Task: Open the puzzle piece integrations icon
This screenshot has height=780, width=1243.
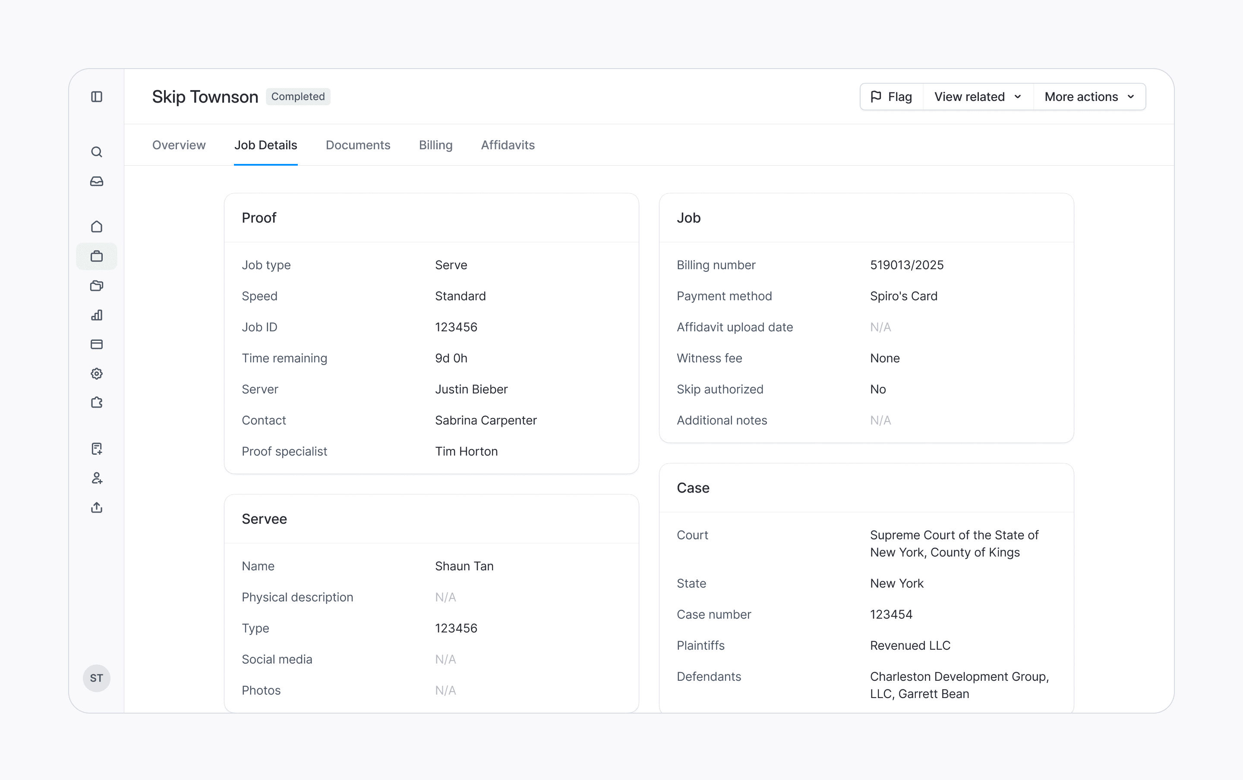Action: point(97,403)
